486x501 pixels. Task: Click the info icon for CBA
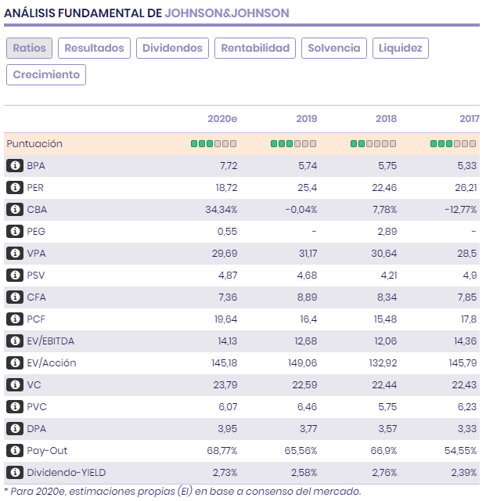click(x=14, y=210)
